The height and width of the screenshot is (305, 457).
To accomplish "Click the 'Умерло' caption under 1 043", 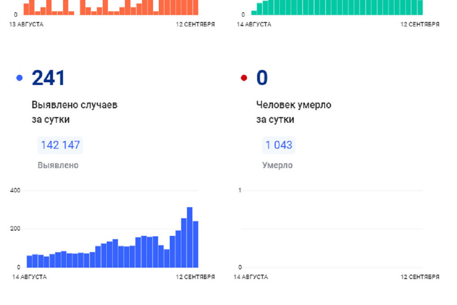I will tap(277, 165).
